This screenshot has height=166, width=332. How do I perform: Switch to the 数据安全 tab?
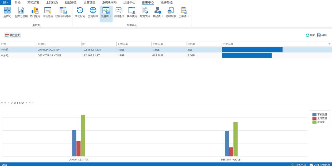point(71,2)
